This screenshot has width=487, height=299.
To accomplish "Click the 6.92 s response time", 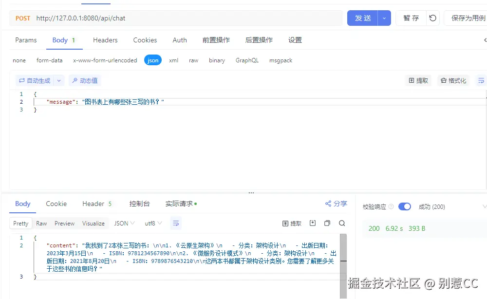I will click(394, 228).
